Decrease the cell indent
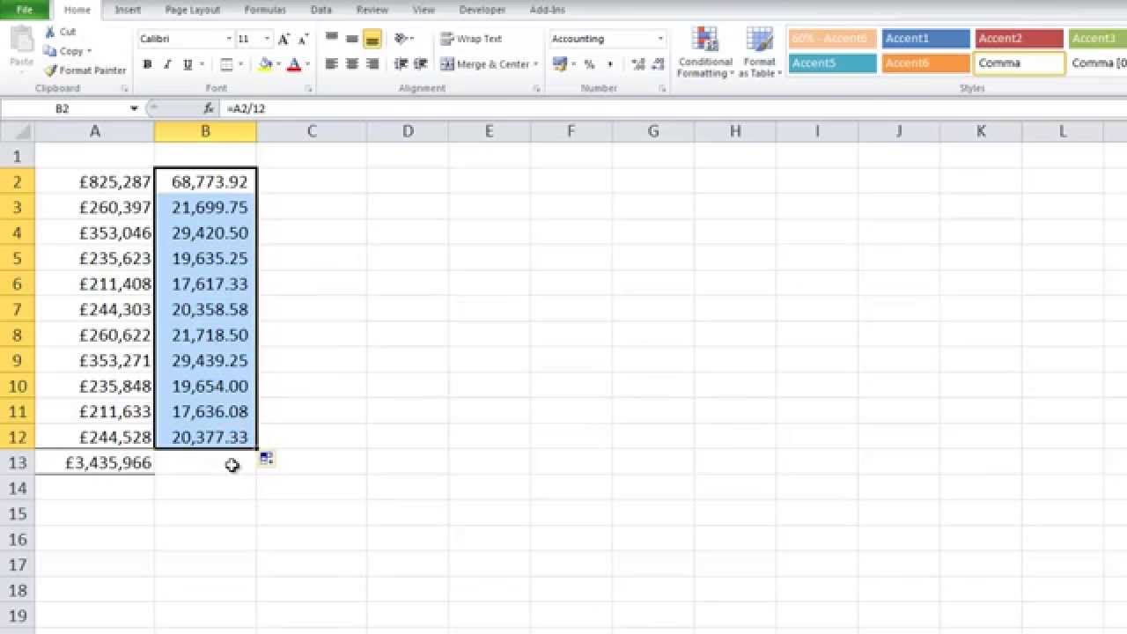The image size is (1127, 634). pyautogui.click(x=401, y=64)
